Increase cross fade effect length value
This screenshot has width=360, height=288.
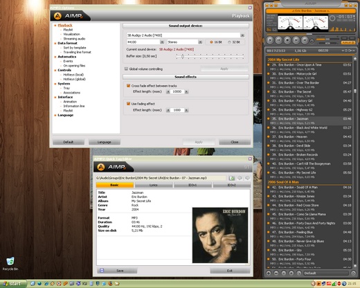(186, 92)
